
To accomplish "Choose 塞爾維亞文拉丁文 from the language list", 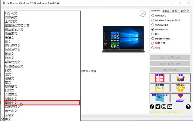I will pyautogui.click(x=43, y=25).
